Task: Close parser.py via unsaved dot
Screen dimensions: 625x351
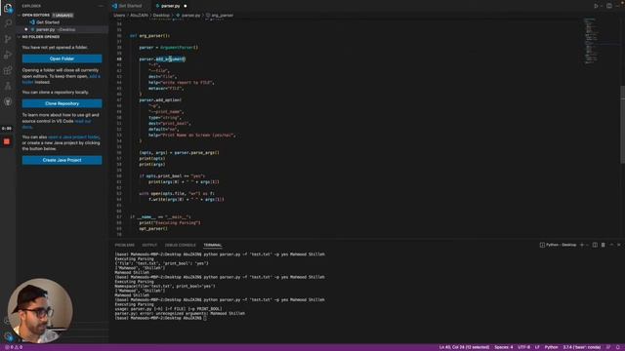Action: (186, 6)
